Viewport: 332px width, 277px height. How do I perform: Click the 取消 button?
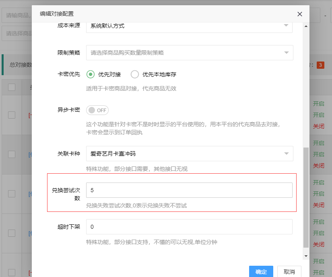pyautogui.click(x=289, y=271)
